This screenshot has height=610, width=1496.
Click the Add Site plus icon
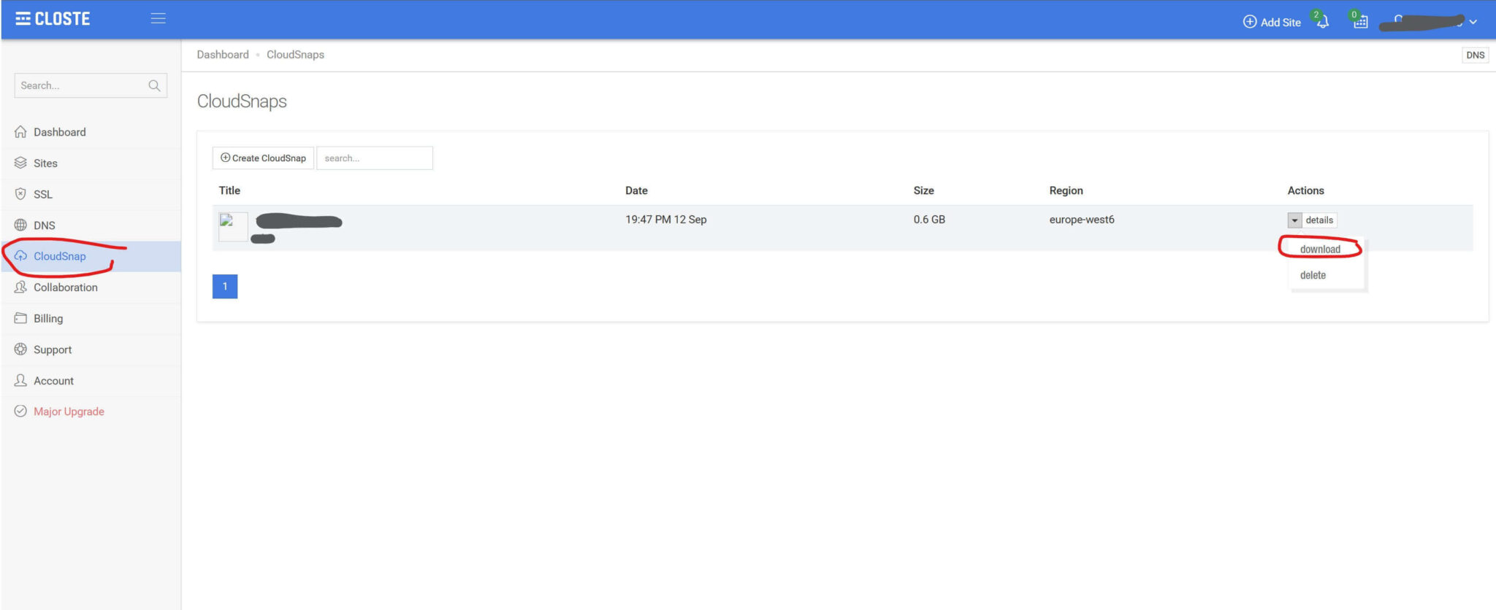tap(1250, 22)
